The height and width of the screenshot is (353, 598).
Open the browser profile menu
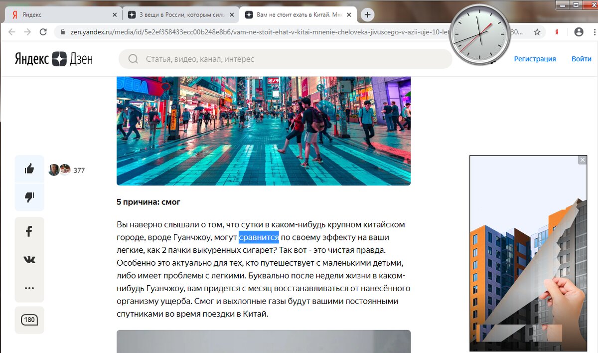point(579,31)
